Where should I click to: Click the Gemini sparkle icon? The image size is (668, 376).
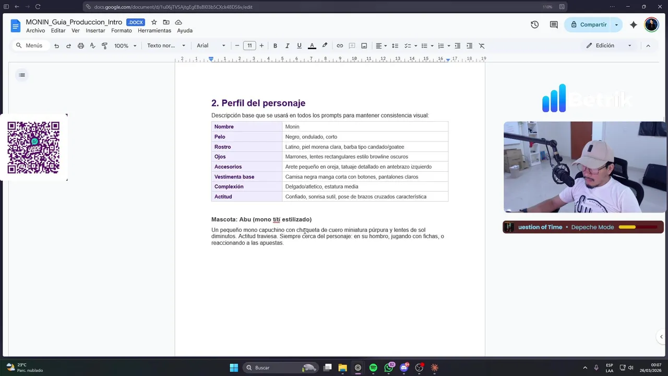[x=634, y=25]
